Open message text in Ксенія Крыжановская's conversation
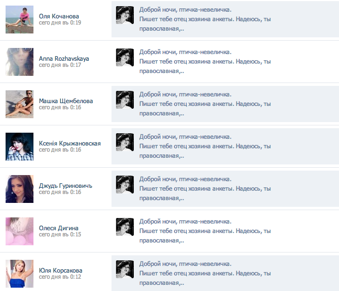The image size is (339, 291). click(205, 147)
